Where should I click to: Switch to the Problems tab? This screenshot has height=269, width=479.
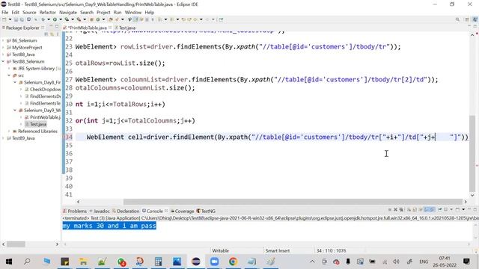pyautogui.click(x=75, y=211)
